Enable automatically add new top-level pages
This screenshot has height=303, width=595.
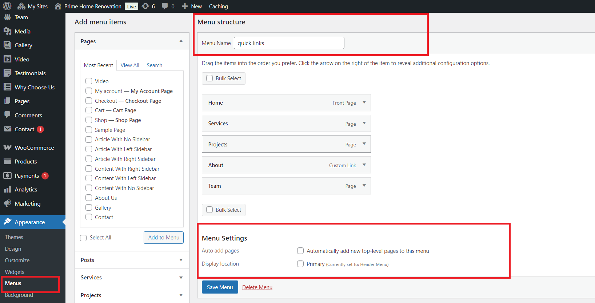tap(300, 251)
